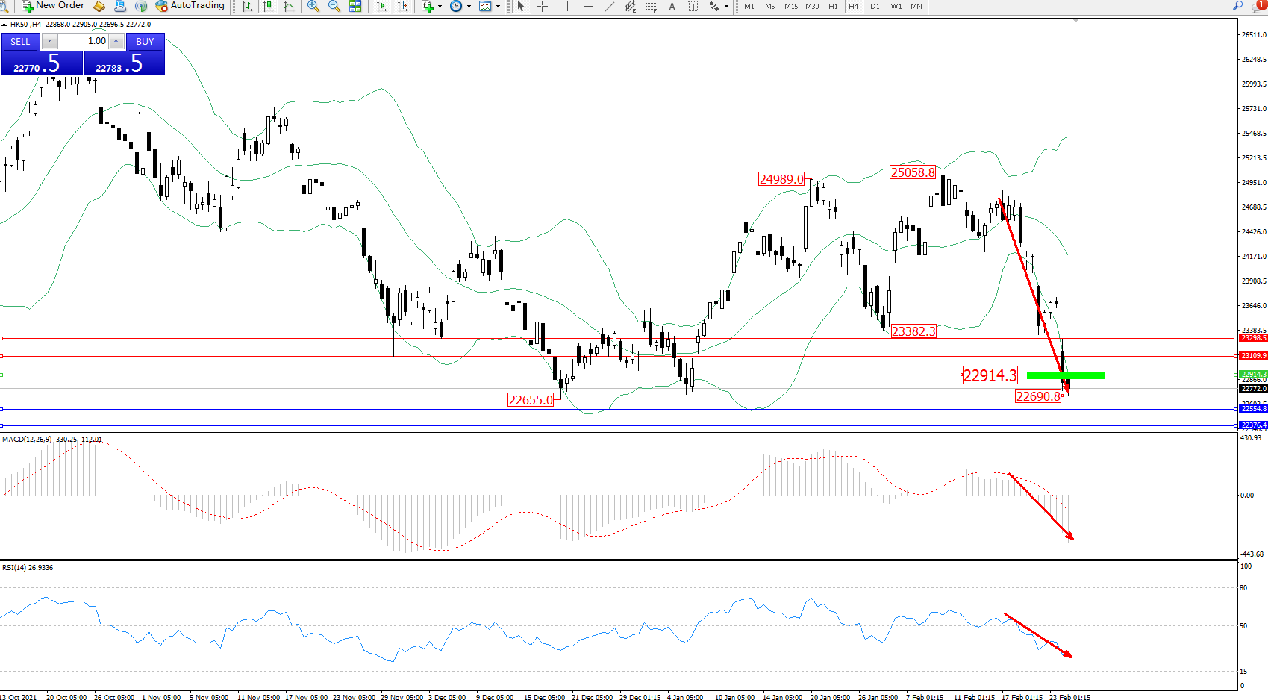
Task: Open the indicators list dropdown
Action: pos(440,6)
